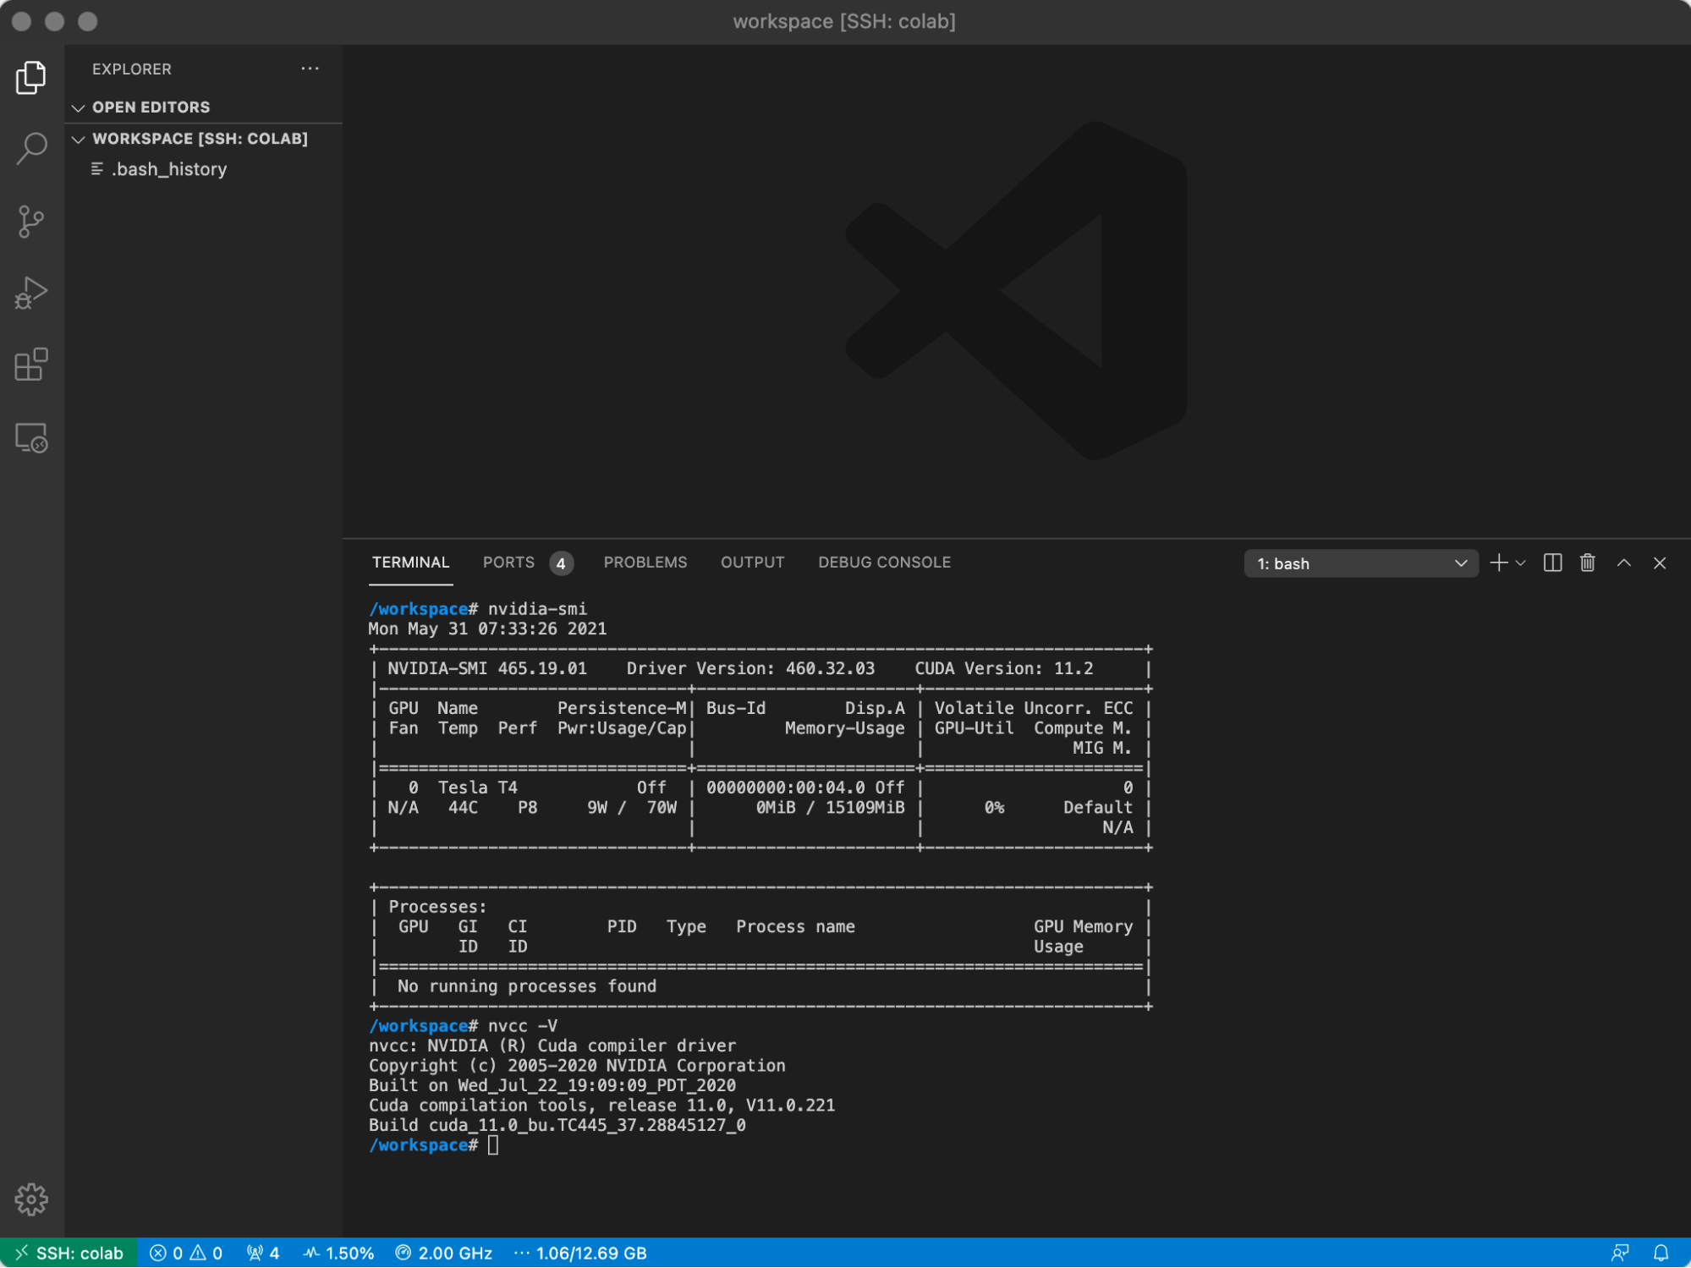Collapse the WORKSPACE [SSH: COLAB] folder section
Viewport: 1691px width, 1268px height.
(x=203, y=139)
